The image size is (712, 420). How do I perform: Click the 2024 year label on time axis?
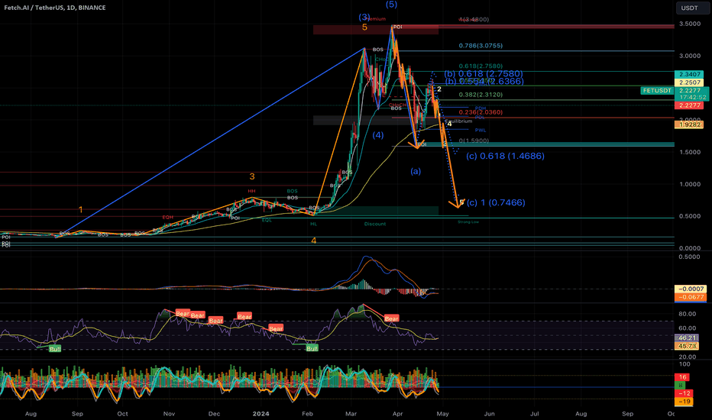coord(261,414)
